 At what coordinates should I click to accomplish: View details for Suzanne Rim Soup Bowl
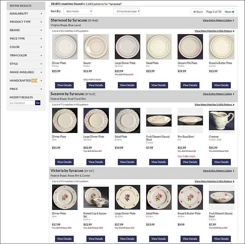coord(190,162)
